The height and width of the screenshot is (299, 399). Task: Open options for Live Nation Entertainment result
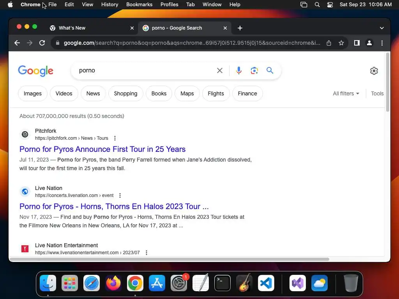pyautogui.click(x=147, y=252)
